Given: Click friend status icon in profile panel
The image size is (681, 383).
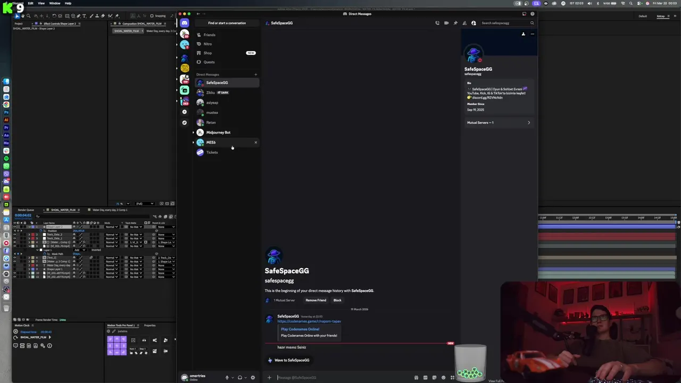Looking at the screenshot, I should 523,34.
